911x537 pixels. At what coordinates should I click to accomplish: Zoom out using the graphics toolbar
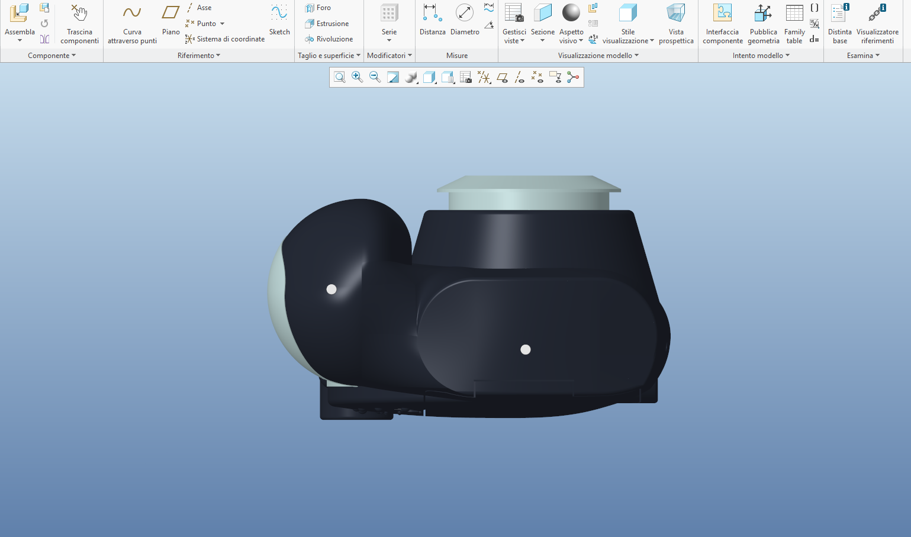pyautogui.click(x=375, y=78)
